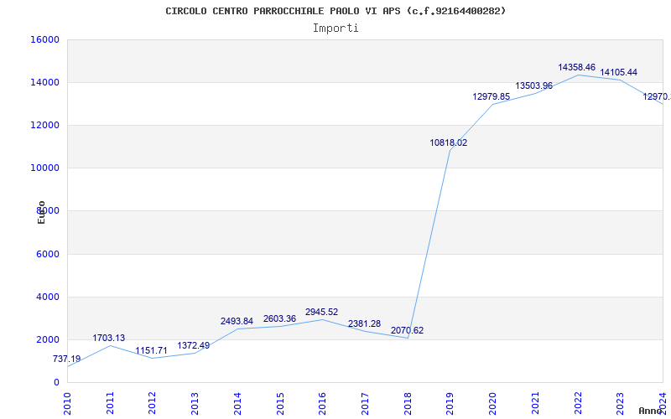Select the 737.19 data label
This screenshot has height=419, width=671.
click(67, 360)
